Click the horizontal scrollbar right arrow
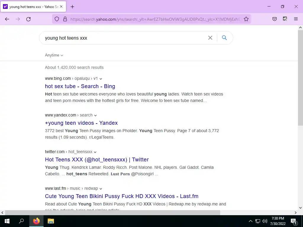 (296, 213)
